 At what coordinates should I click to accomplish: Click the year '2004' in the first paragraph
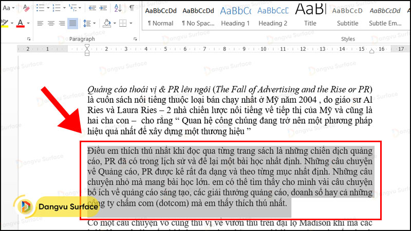point(307,100)
